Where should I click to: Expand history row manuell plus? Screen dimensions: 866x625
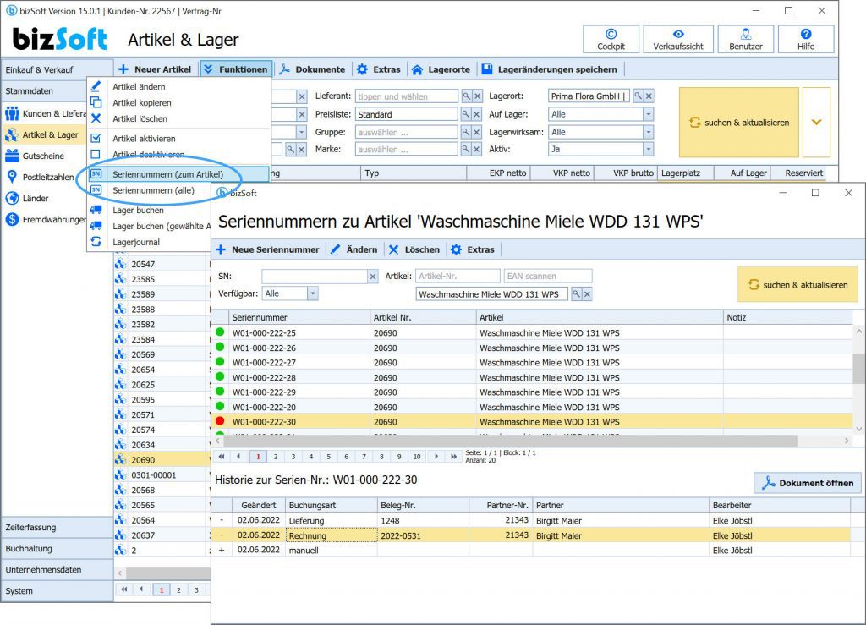tap(222, 551)
